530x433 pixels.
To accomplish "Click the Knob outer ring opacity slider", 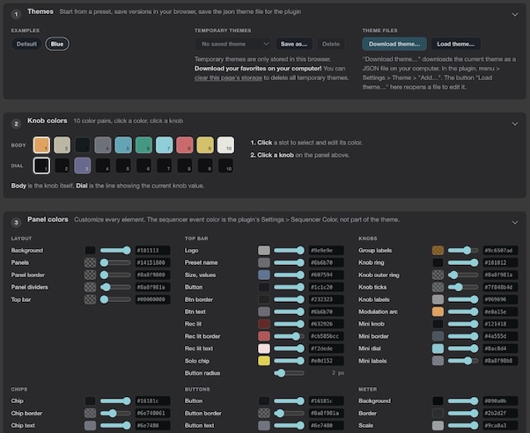I will coord(463,275).
